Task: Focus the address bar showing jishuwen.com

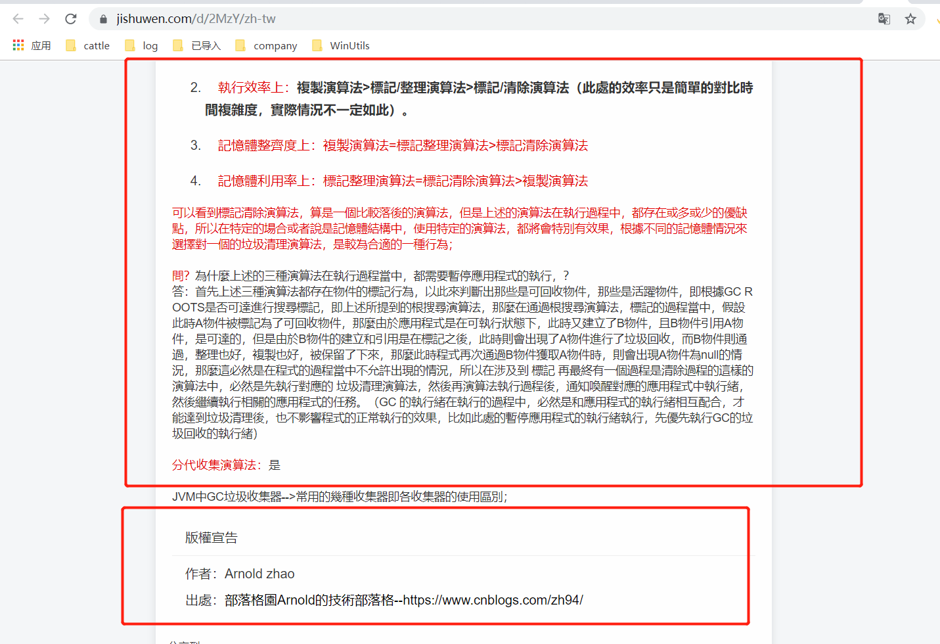Action: (x=460, y=19)
